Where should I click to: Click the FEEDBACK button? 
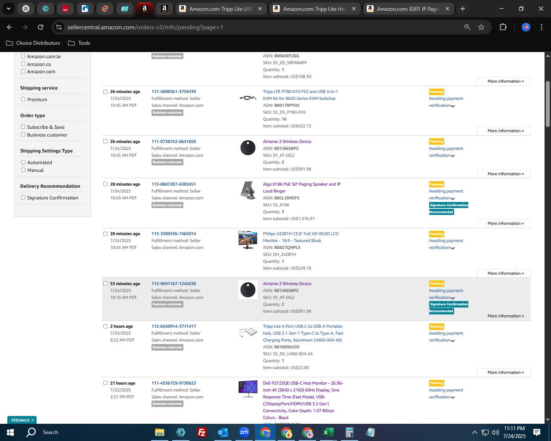(x=22, y=420)
